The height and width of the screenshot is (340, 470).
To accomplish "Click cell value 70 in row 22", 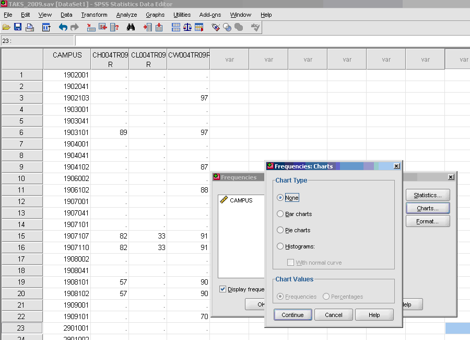I will (x=189, y=316).
